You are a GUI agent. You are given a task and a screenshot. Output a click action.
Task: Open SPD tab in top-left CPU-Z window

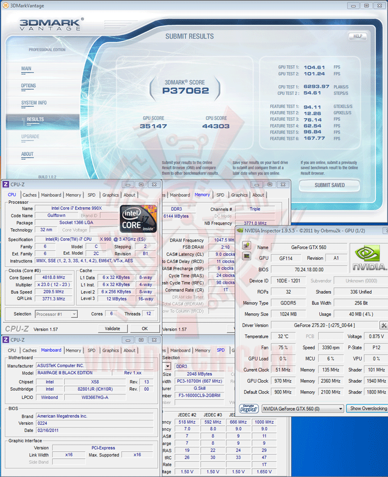click(92, 195)
